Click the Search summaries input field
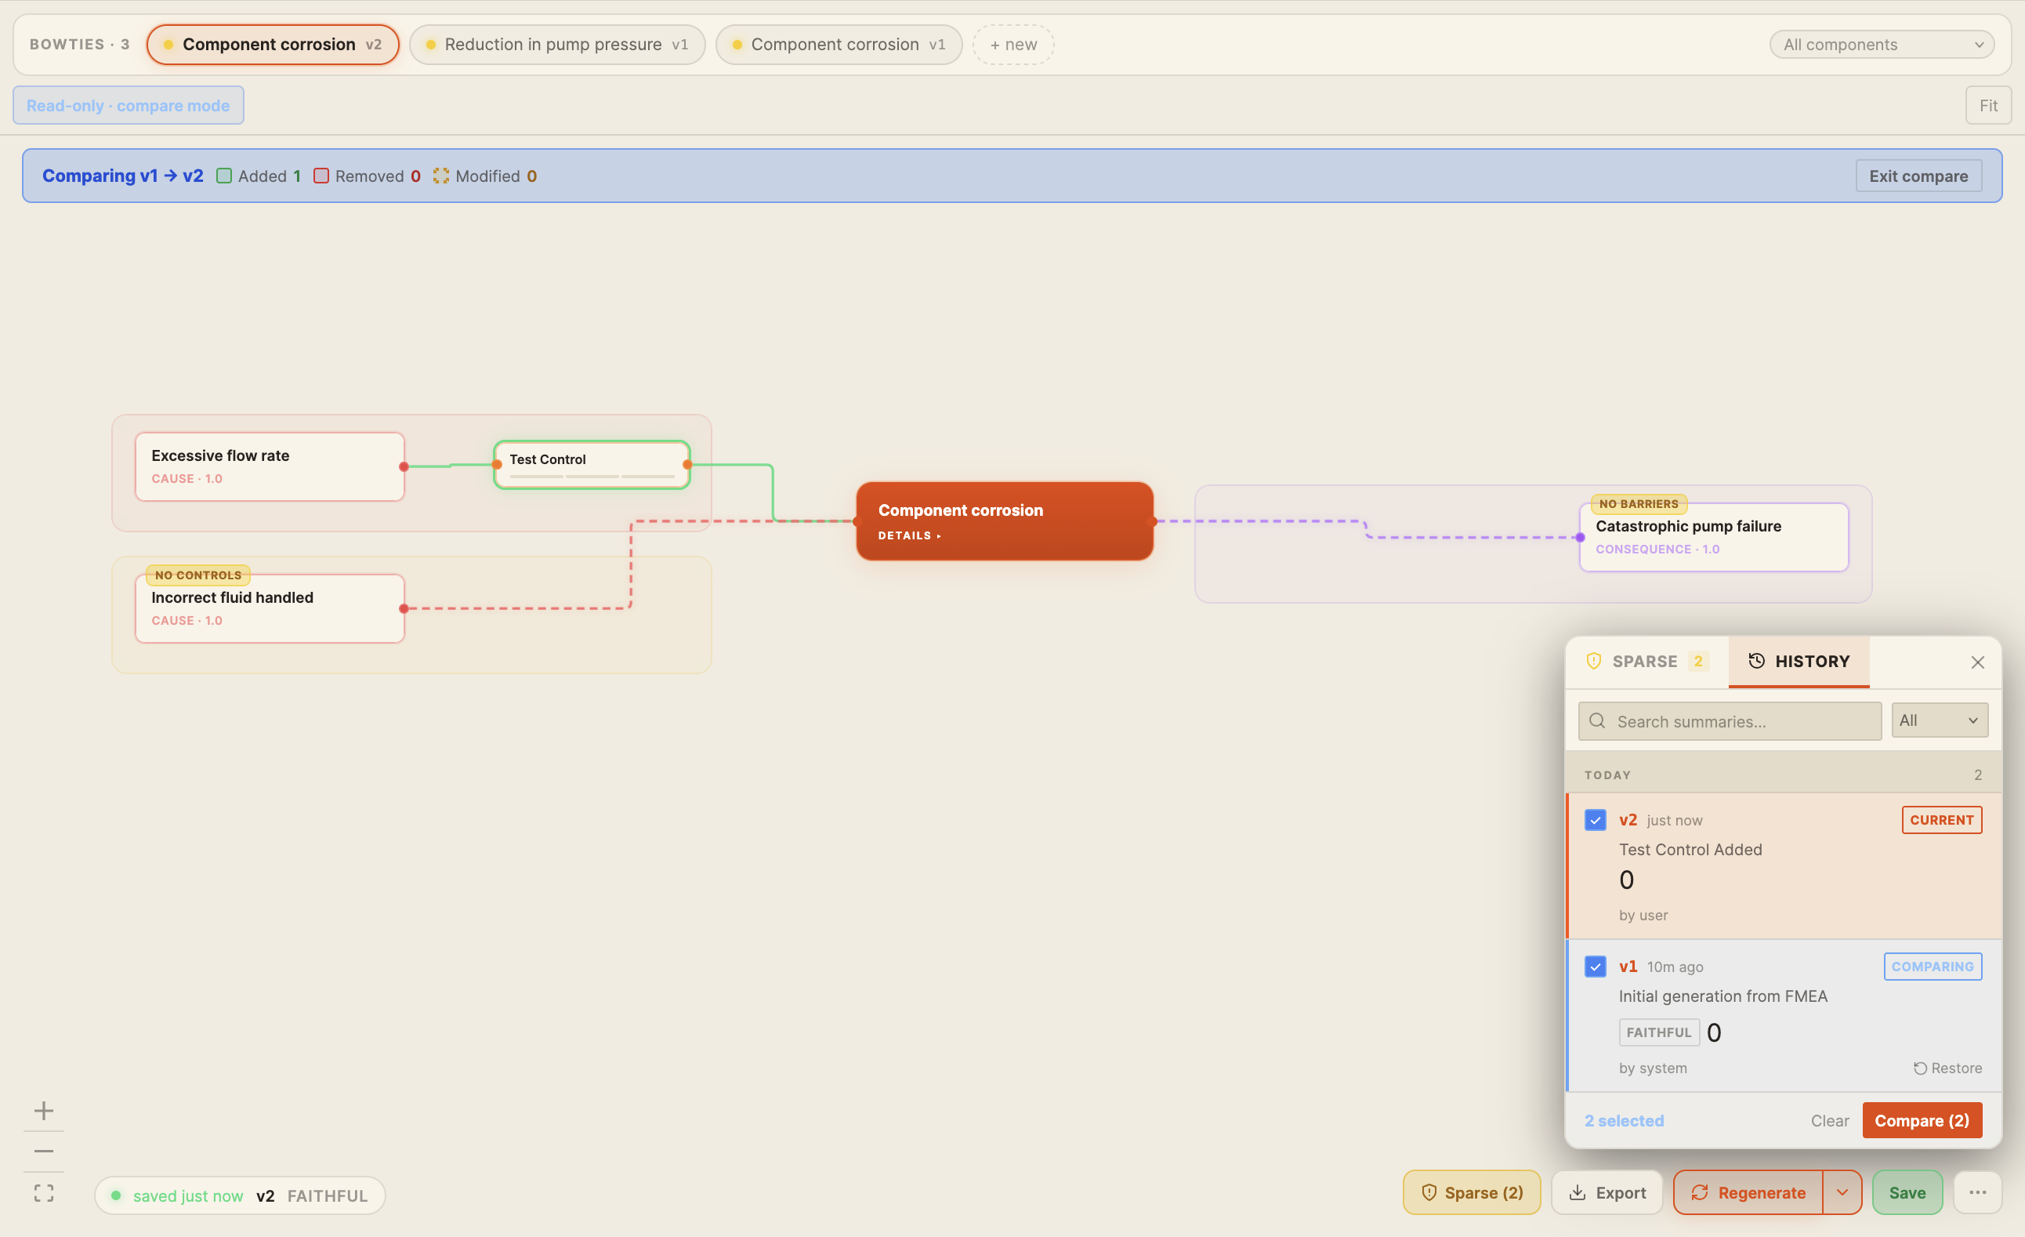The height and width of the screenshot is (1237, 2025). coord(1729,722)
